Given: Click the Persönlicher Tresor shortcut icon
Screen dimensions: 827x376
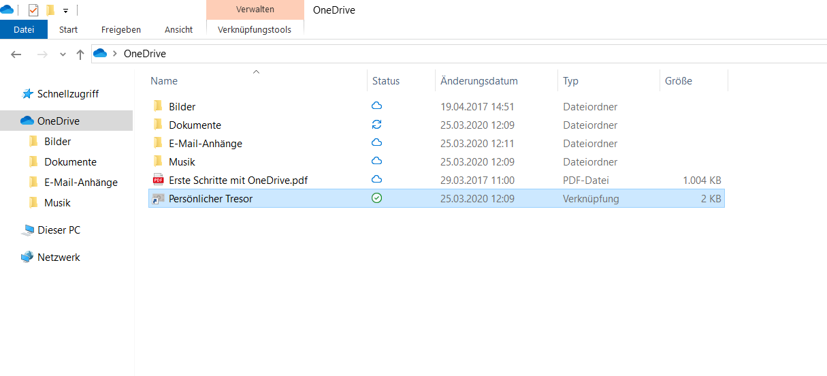Looking at the screenshot, I should [158, 199].
